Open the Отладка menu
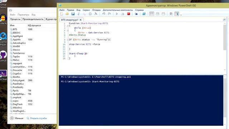The height and width of the screenshot is (129, 229). [96, 10]
